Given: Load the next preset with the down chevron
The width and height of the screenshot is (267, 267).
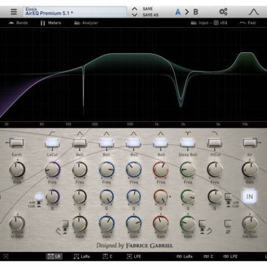Looking at the screenshot, I should (135, 14).
